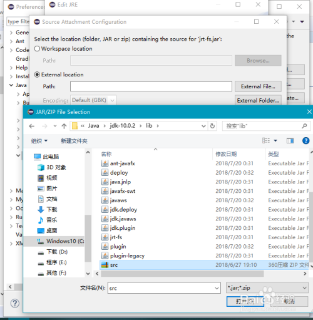
Task: Go back in file dialog navigation
Action: point(32,126)
